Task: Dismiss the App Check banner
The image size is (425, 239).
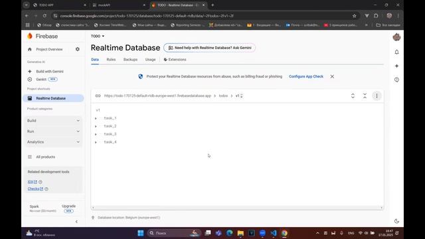Action: 332,77
